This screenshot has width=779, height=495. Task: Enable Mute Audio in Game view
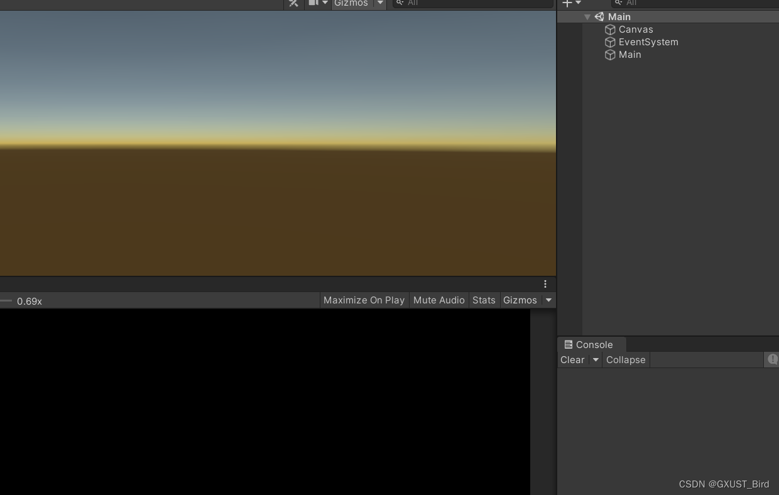click(439, 300)
